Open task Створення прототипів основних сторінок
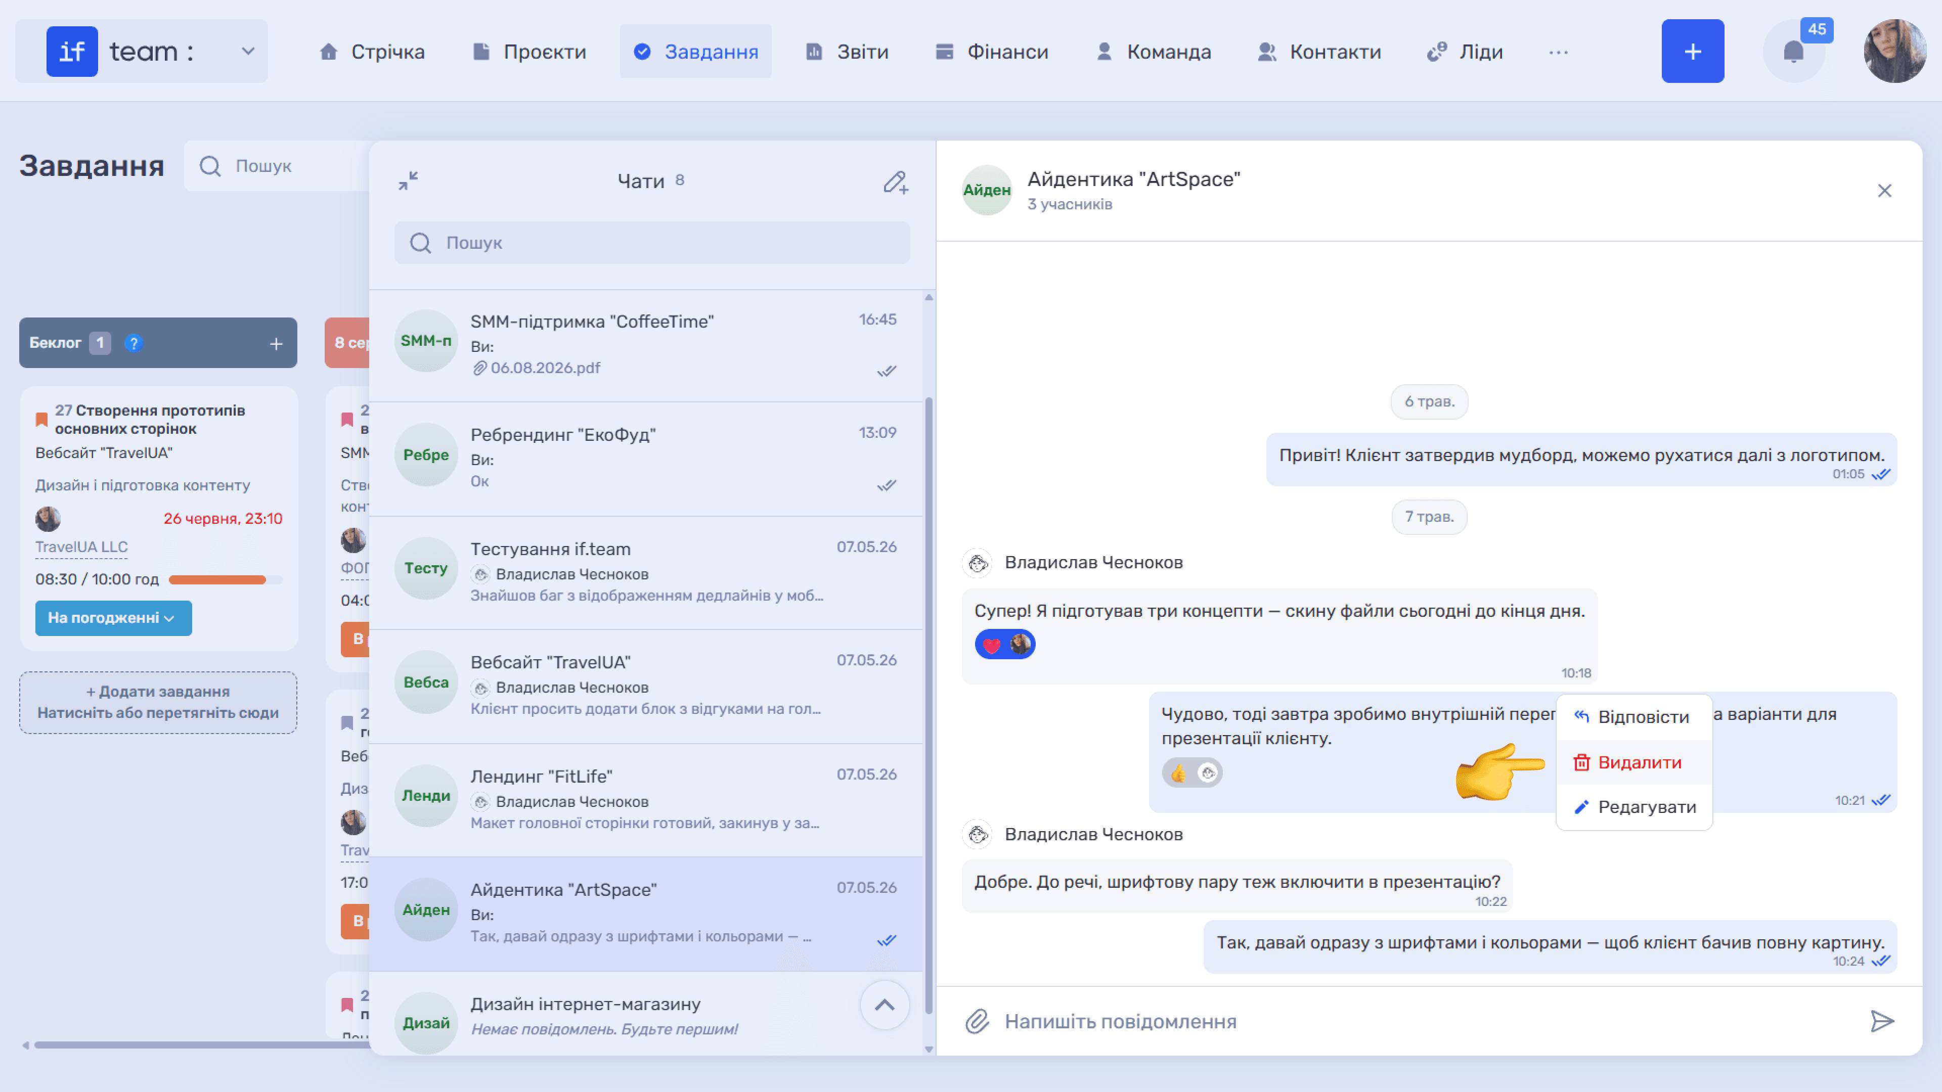Viewport: 1942px width, 1092px height. click(x=150, y=420)
